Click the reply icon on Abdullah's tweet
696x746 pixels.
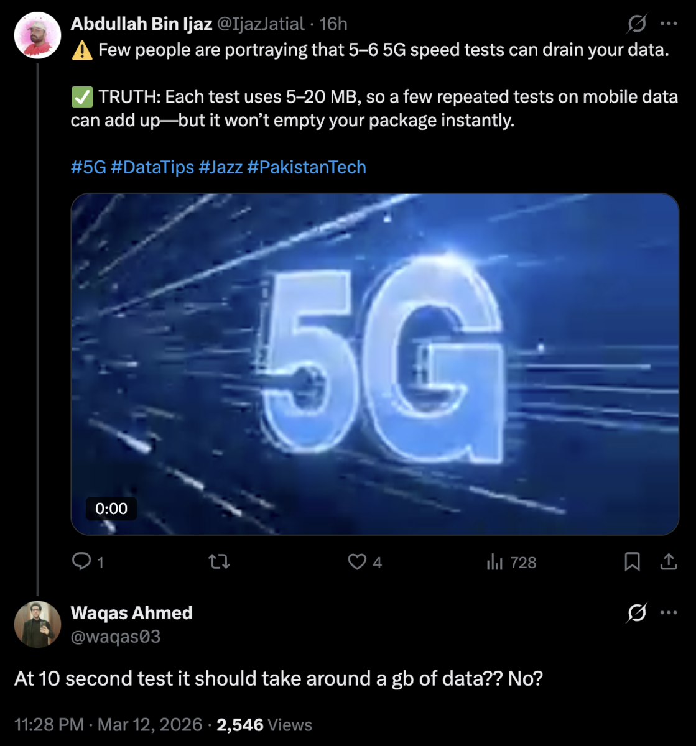(x=82, y=562)
